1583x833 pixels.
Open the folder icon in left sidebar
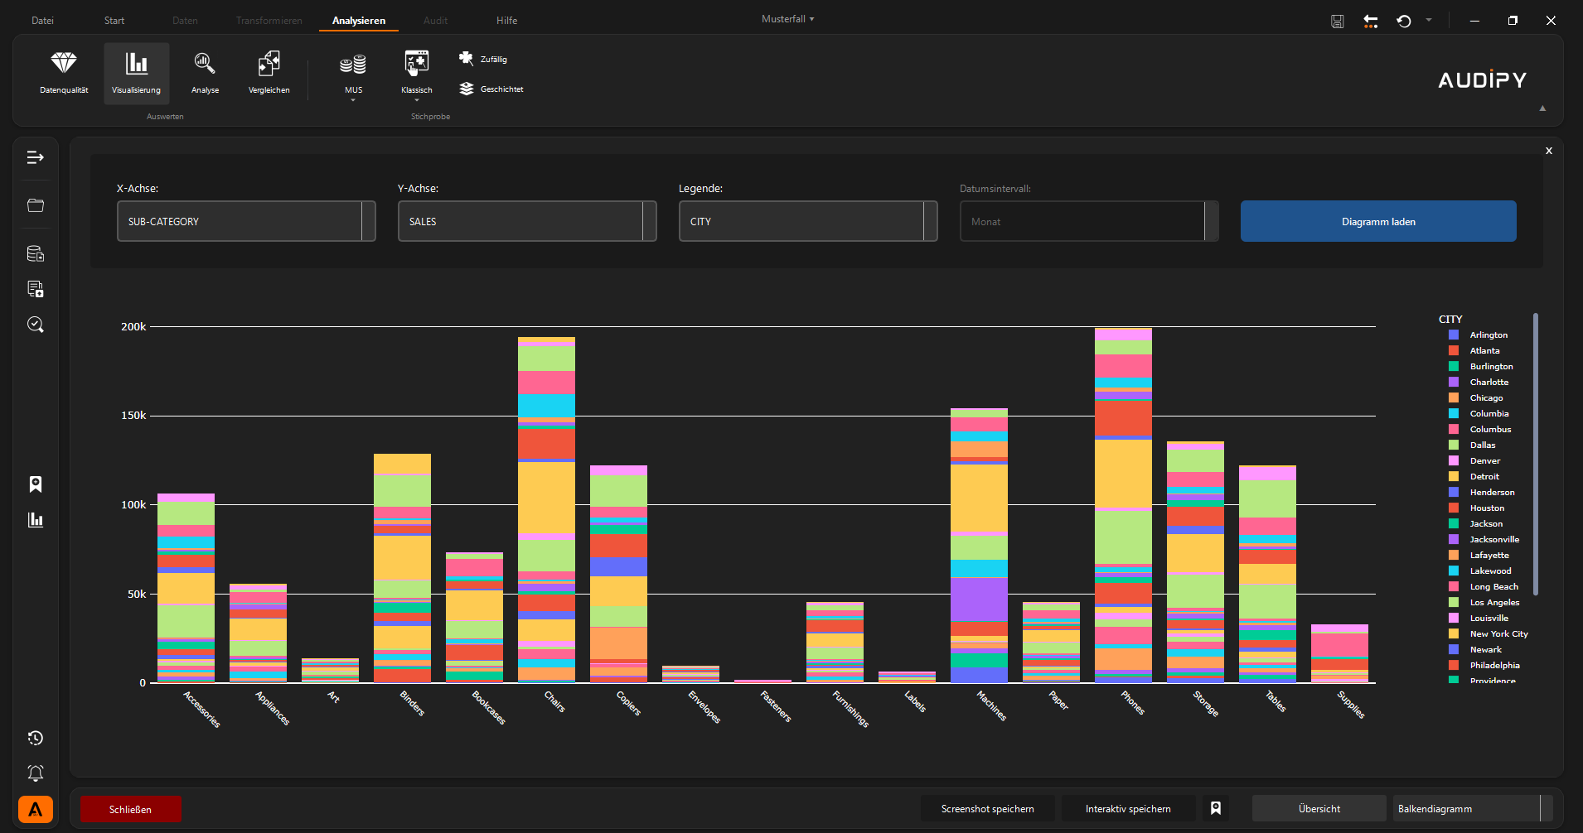(36, 205)
